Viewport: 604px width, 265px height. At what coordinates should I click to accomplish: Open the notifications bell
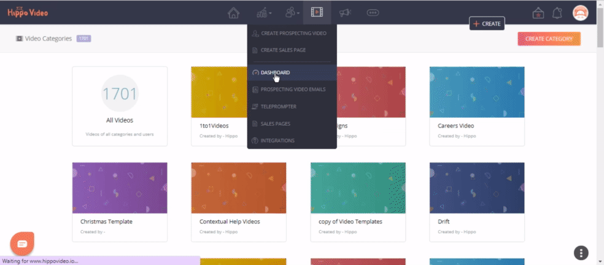[557, 13]
